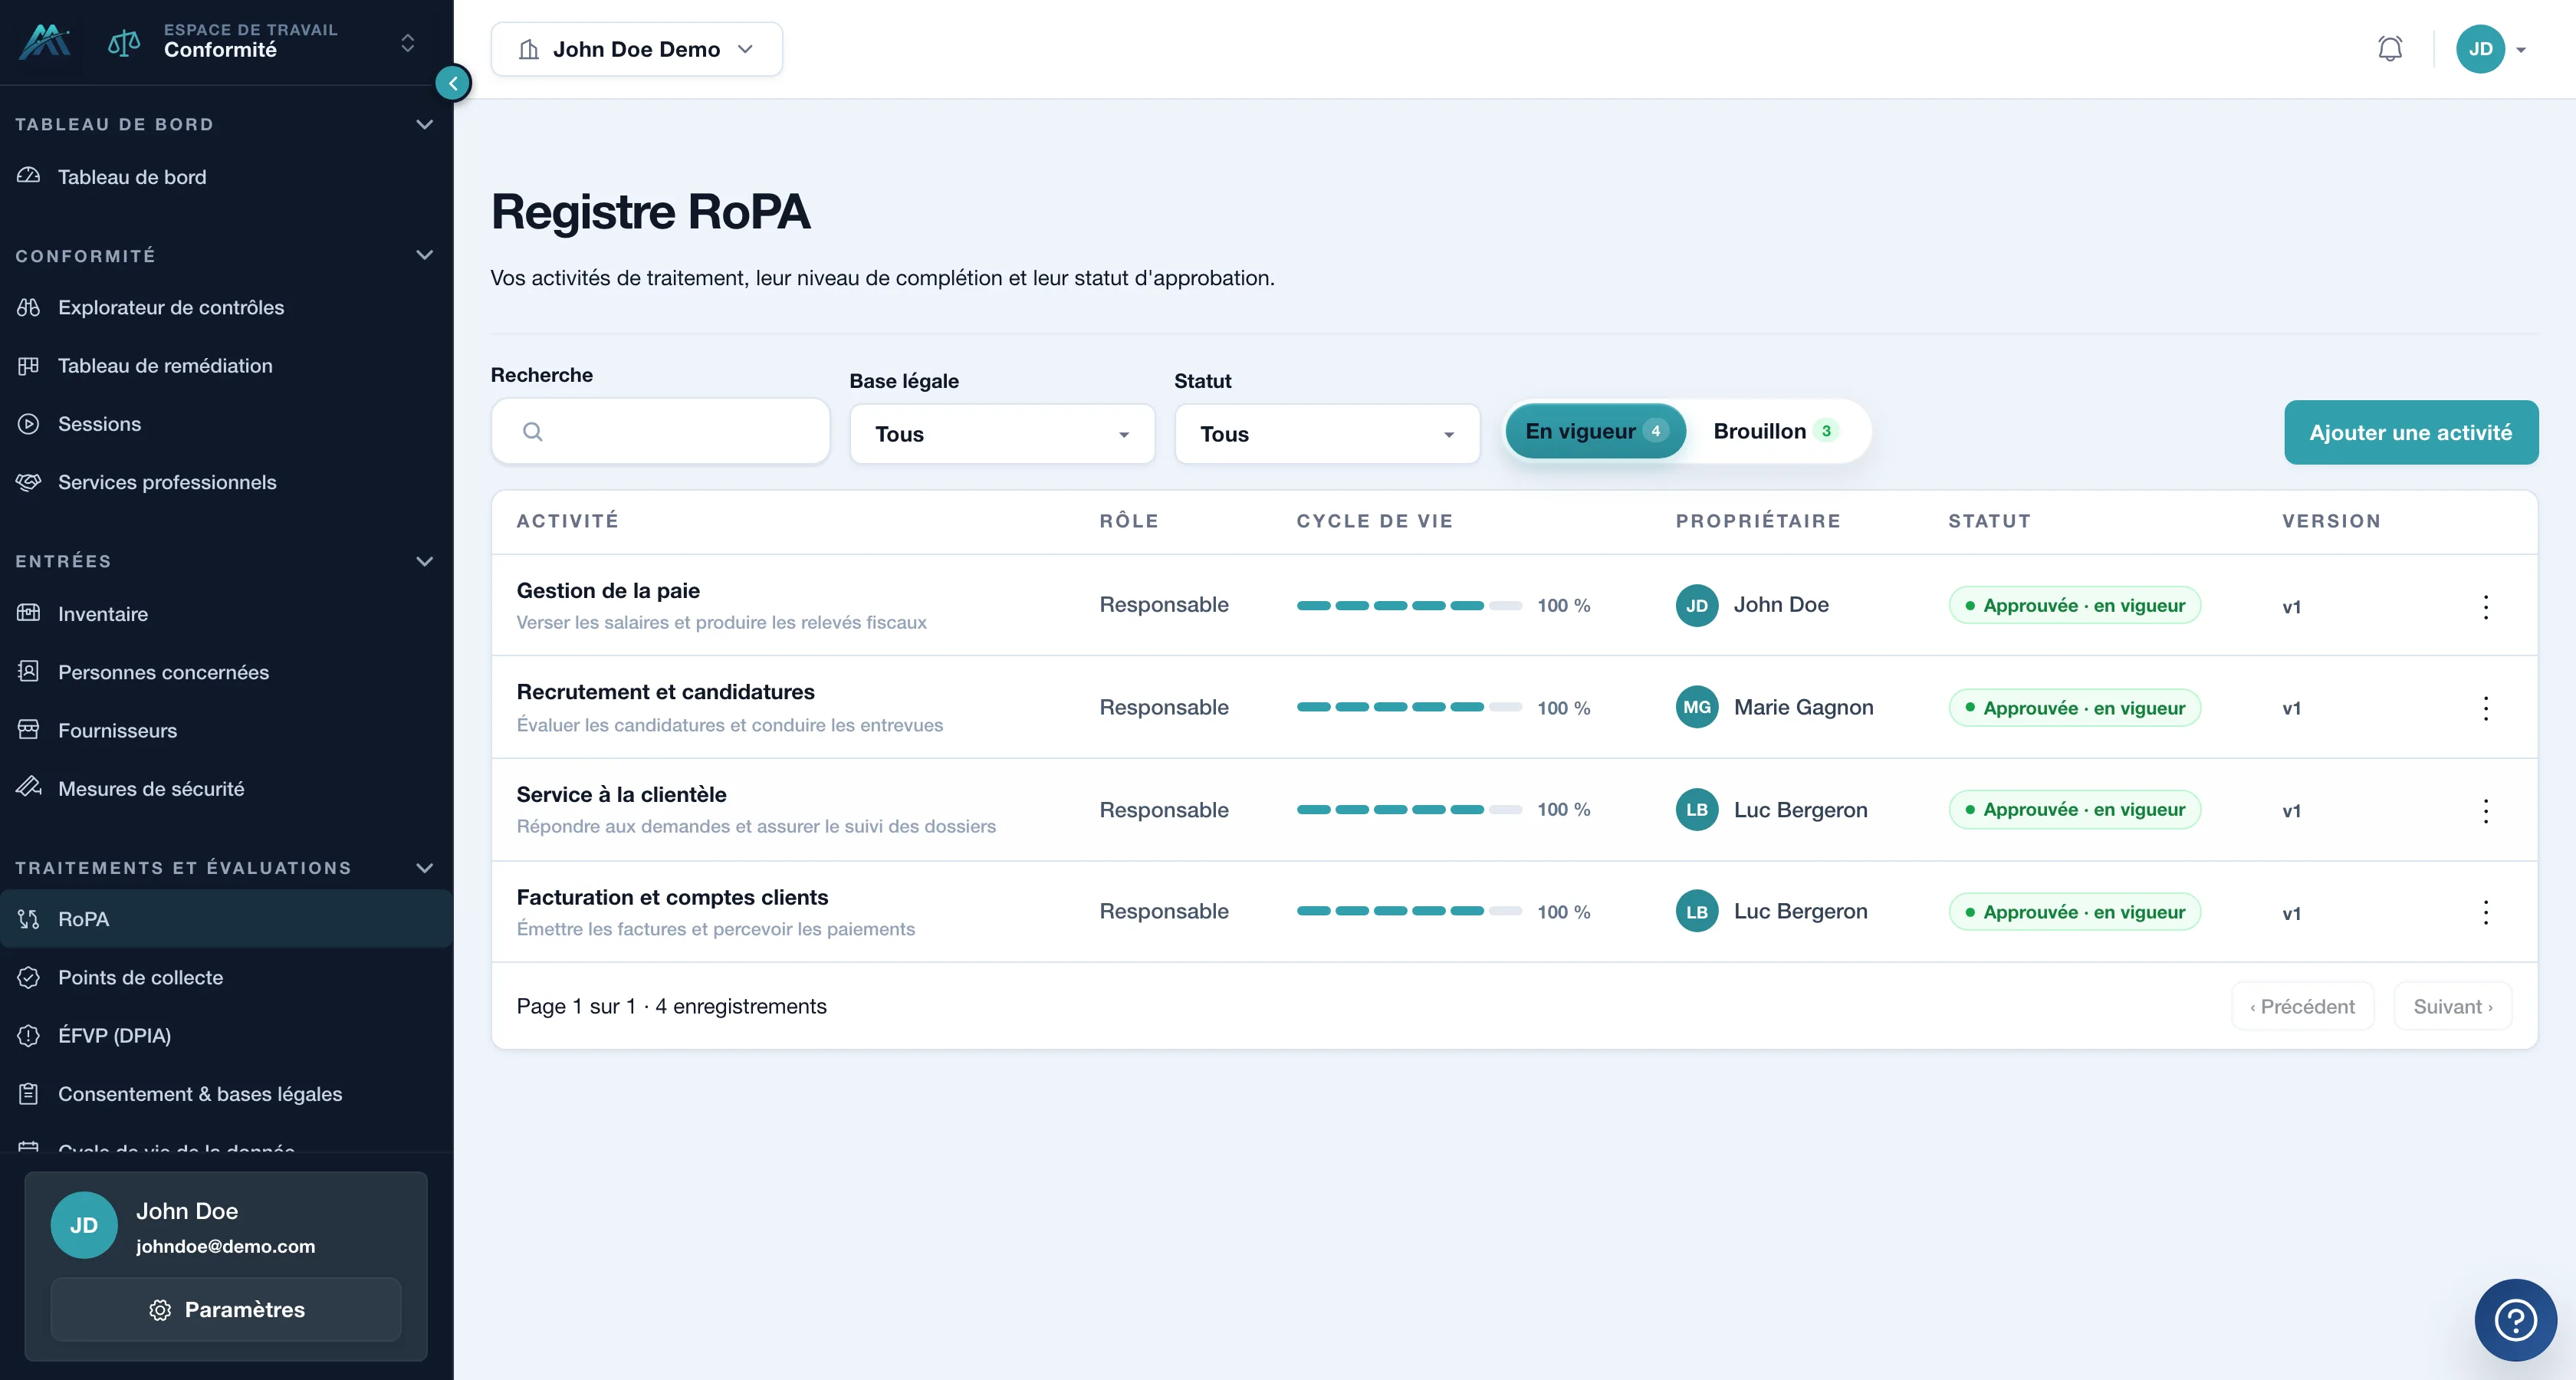2576x1380 pixels.
Task: Click the Fournisseurs storefront icon
Action: (x=29, y=729)
